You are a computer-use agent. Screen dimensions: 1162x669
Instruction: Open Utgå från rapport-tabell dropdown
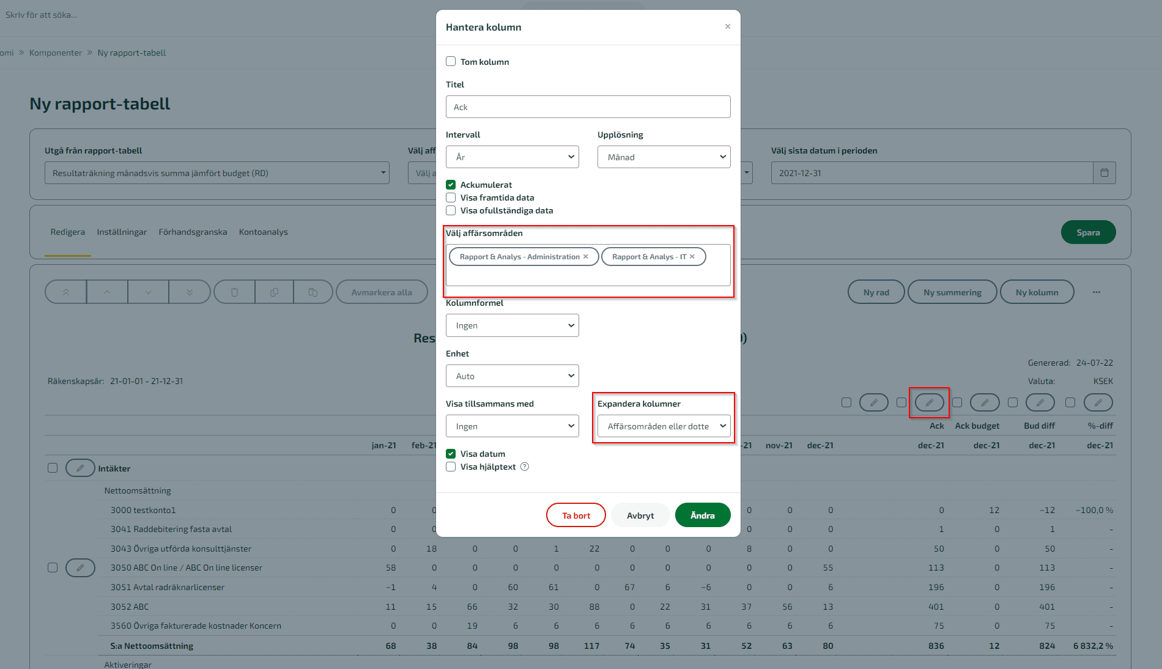coord(217,173)
